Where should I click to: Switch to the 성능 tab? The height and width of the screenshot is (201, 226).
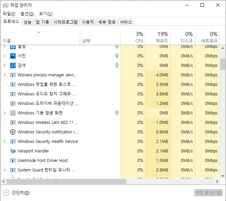[27, 22]
